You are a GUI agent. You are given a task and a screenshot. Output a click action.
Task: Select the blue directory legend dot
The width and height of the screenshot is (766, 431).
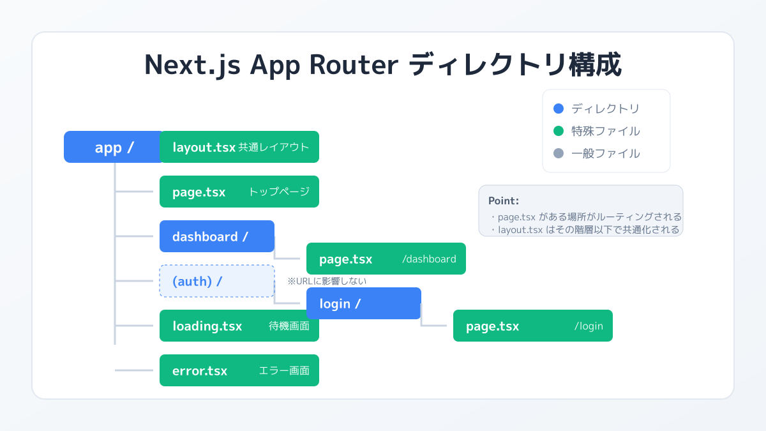point(559,109)
